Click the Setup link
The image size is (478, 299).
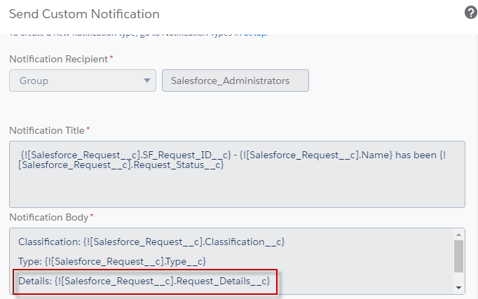click(x=255, y=32)
